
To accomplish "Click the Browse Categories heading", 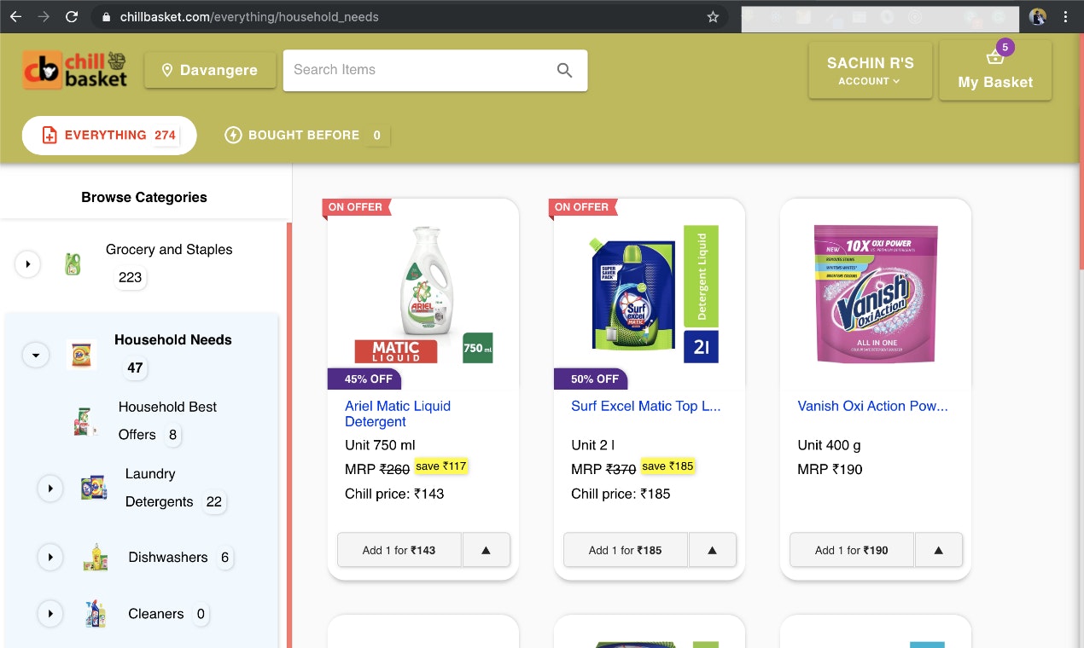I will 144,197.
